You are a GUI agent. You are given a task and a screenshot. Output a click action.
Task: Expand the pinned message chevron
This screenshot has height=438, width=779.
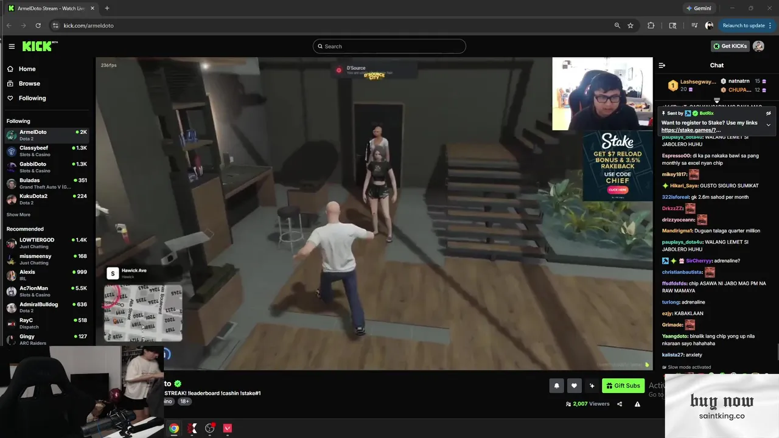pos(768,125)
